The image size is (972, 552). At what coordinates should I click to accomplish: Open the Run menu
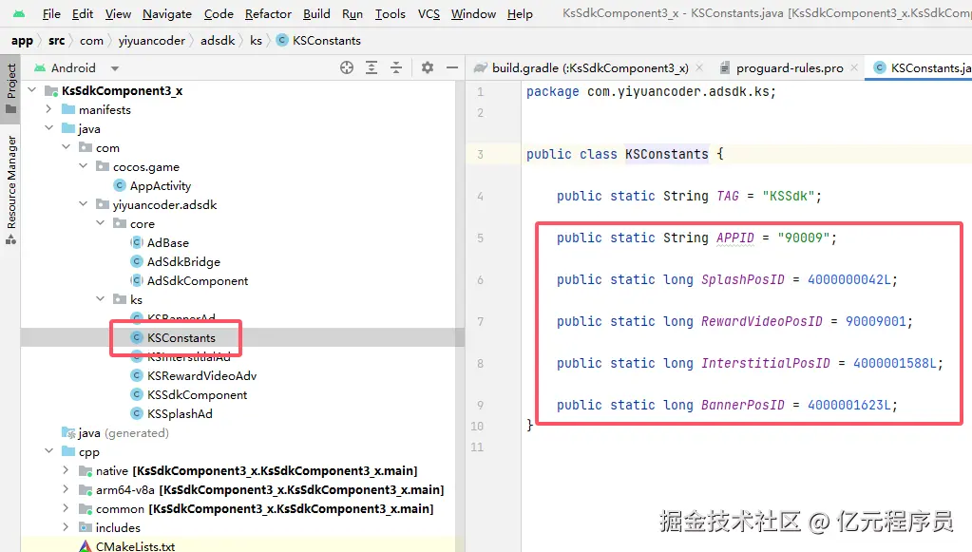click(x=353, y=13)
